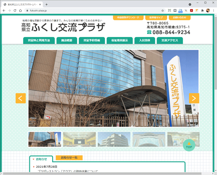The height and width of the screenshot is (175, 217).
Task: Jump to top with round TOP button
Action: (x=189, y=145)
